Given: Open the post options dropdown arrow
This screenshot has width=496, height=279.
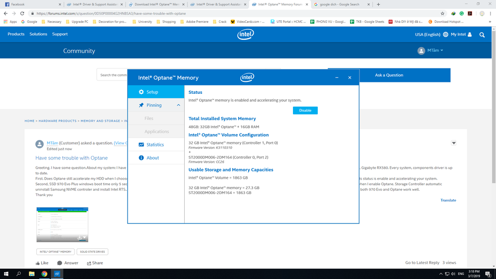Looking at the screenshot, I should coord(454,143).
